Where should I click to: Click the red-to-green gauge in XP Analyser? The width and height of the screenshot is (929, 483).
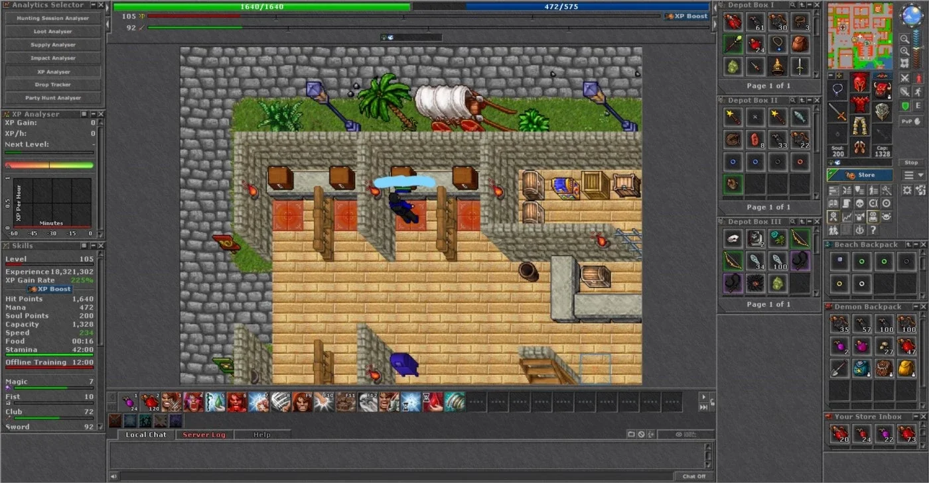click(49, 165)
